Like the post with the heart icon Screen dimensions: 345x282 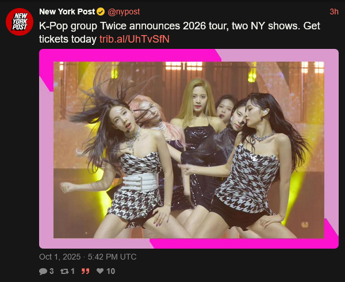100,271
